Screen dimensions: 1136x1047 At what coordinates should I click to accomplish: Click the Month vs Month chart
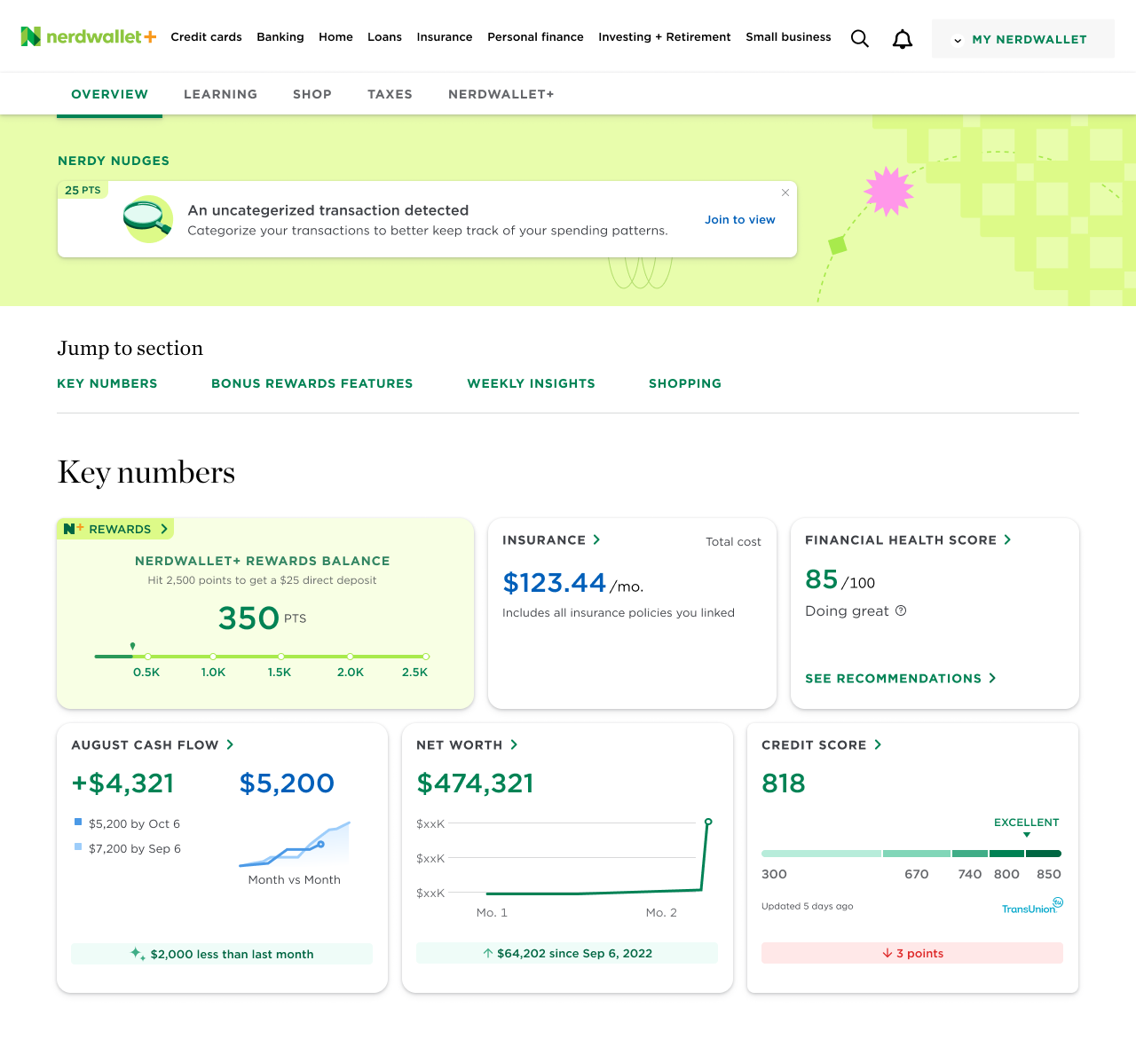click(295, 844)
